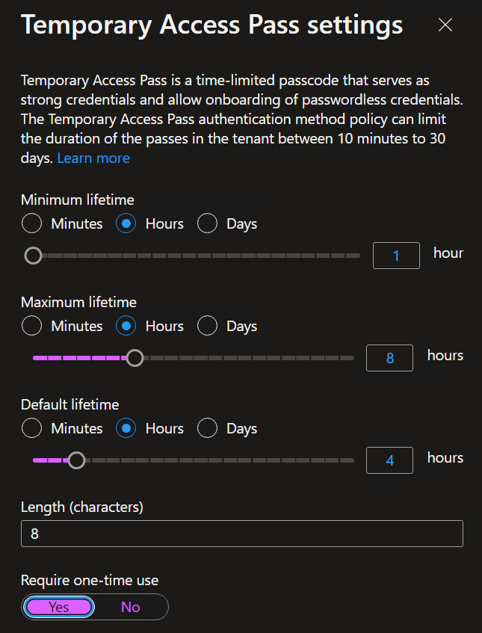Click the Maximum lifetime slider handle
The width and height of the screenshot is (482, 633).
135,358
